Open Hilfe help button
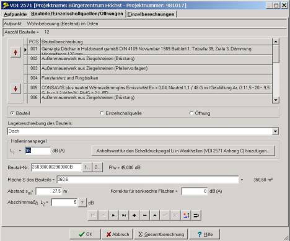Viewport: 290px width, 241px height. pos(204,234)
